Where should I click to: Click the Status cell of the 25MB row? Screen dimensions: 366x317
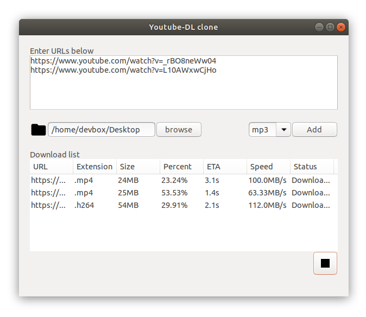pyautogui.click(x=311, y=193)
